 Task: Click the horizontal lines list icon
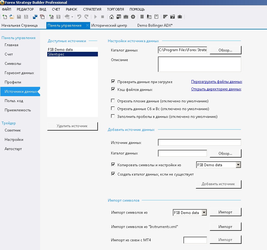(142, 17)
